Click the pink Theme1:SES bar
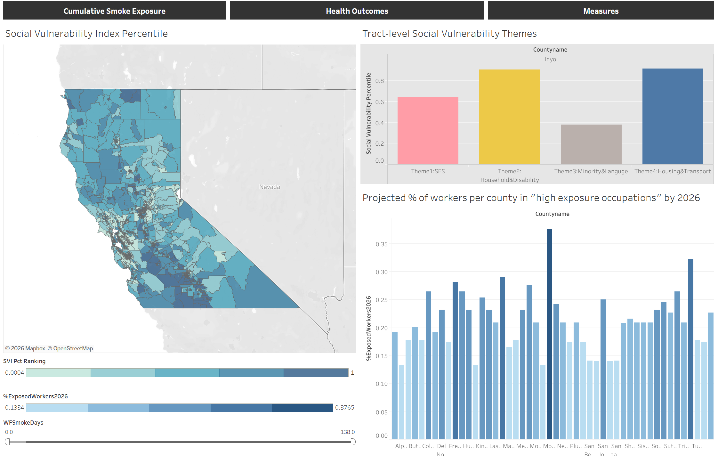 (428, 131)
